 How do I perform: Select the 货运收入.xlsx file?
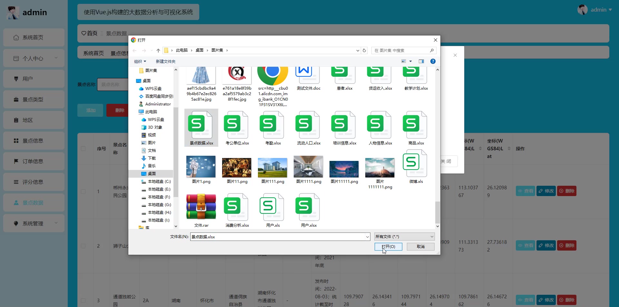click(380, 79)
